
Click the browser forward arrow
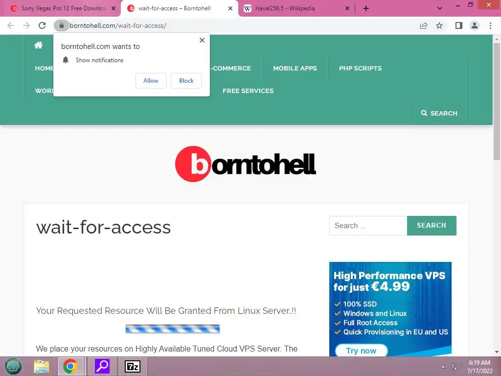coord(26,25)
